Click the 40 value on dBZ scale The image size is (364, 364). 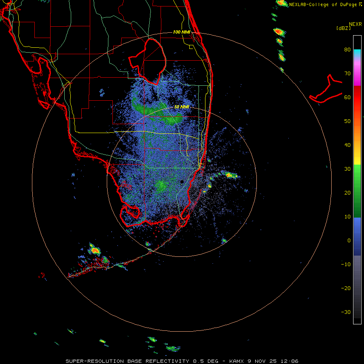pos(347,145)
